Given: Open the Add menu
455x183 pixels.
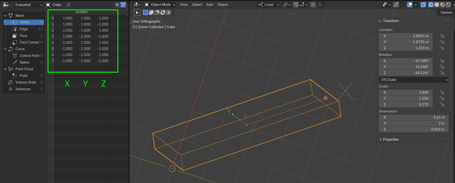Looking at the screenshot, I should [210, 5].
